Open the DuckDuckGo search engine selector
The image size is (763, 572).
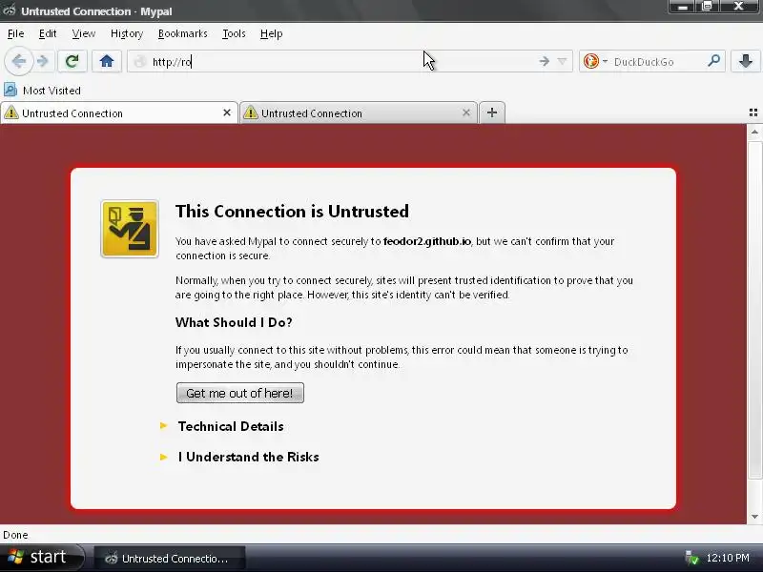(x=595, y=61)
